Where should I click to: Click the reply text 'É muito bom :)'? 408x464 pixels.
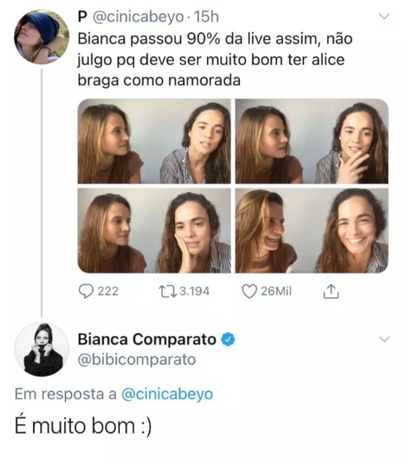(x=83, y=426)
